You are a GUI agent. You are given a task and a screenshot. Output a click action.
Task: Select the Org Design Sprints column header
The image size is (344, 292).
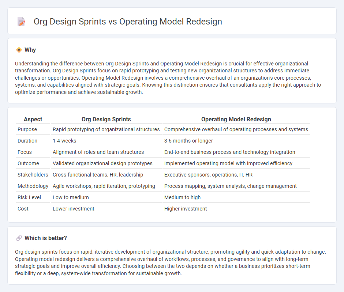(x=106, y=119)
